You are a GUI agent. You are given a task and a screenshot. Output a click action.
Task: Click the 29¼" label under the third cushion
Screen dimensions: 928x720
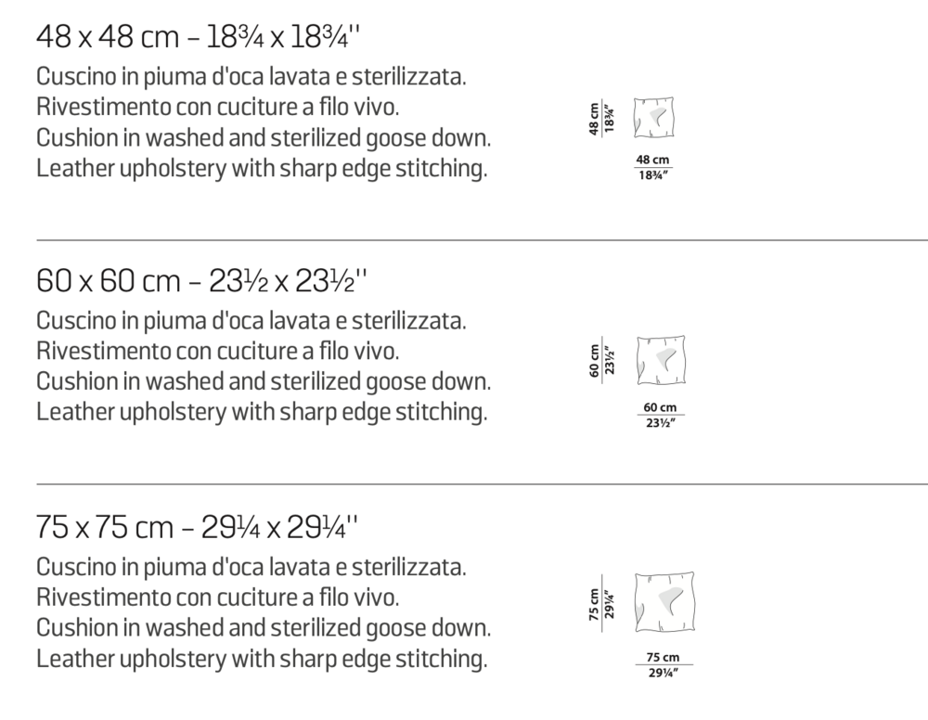click(x=664, y=673)
